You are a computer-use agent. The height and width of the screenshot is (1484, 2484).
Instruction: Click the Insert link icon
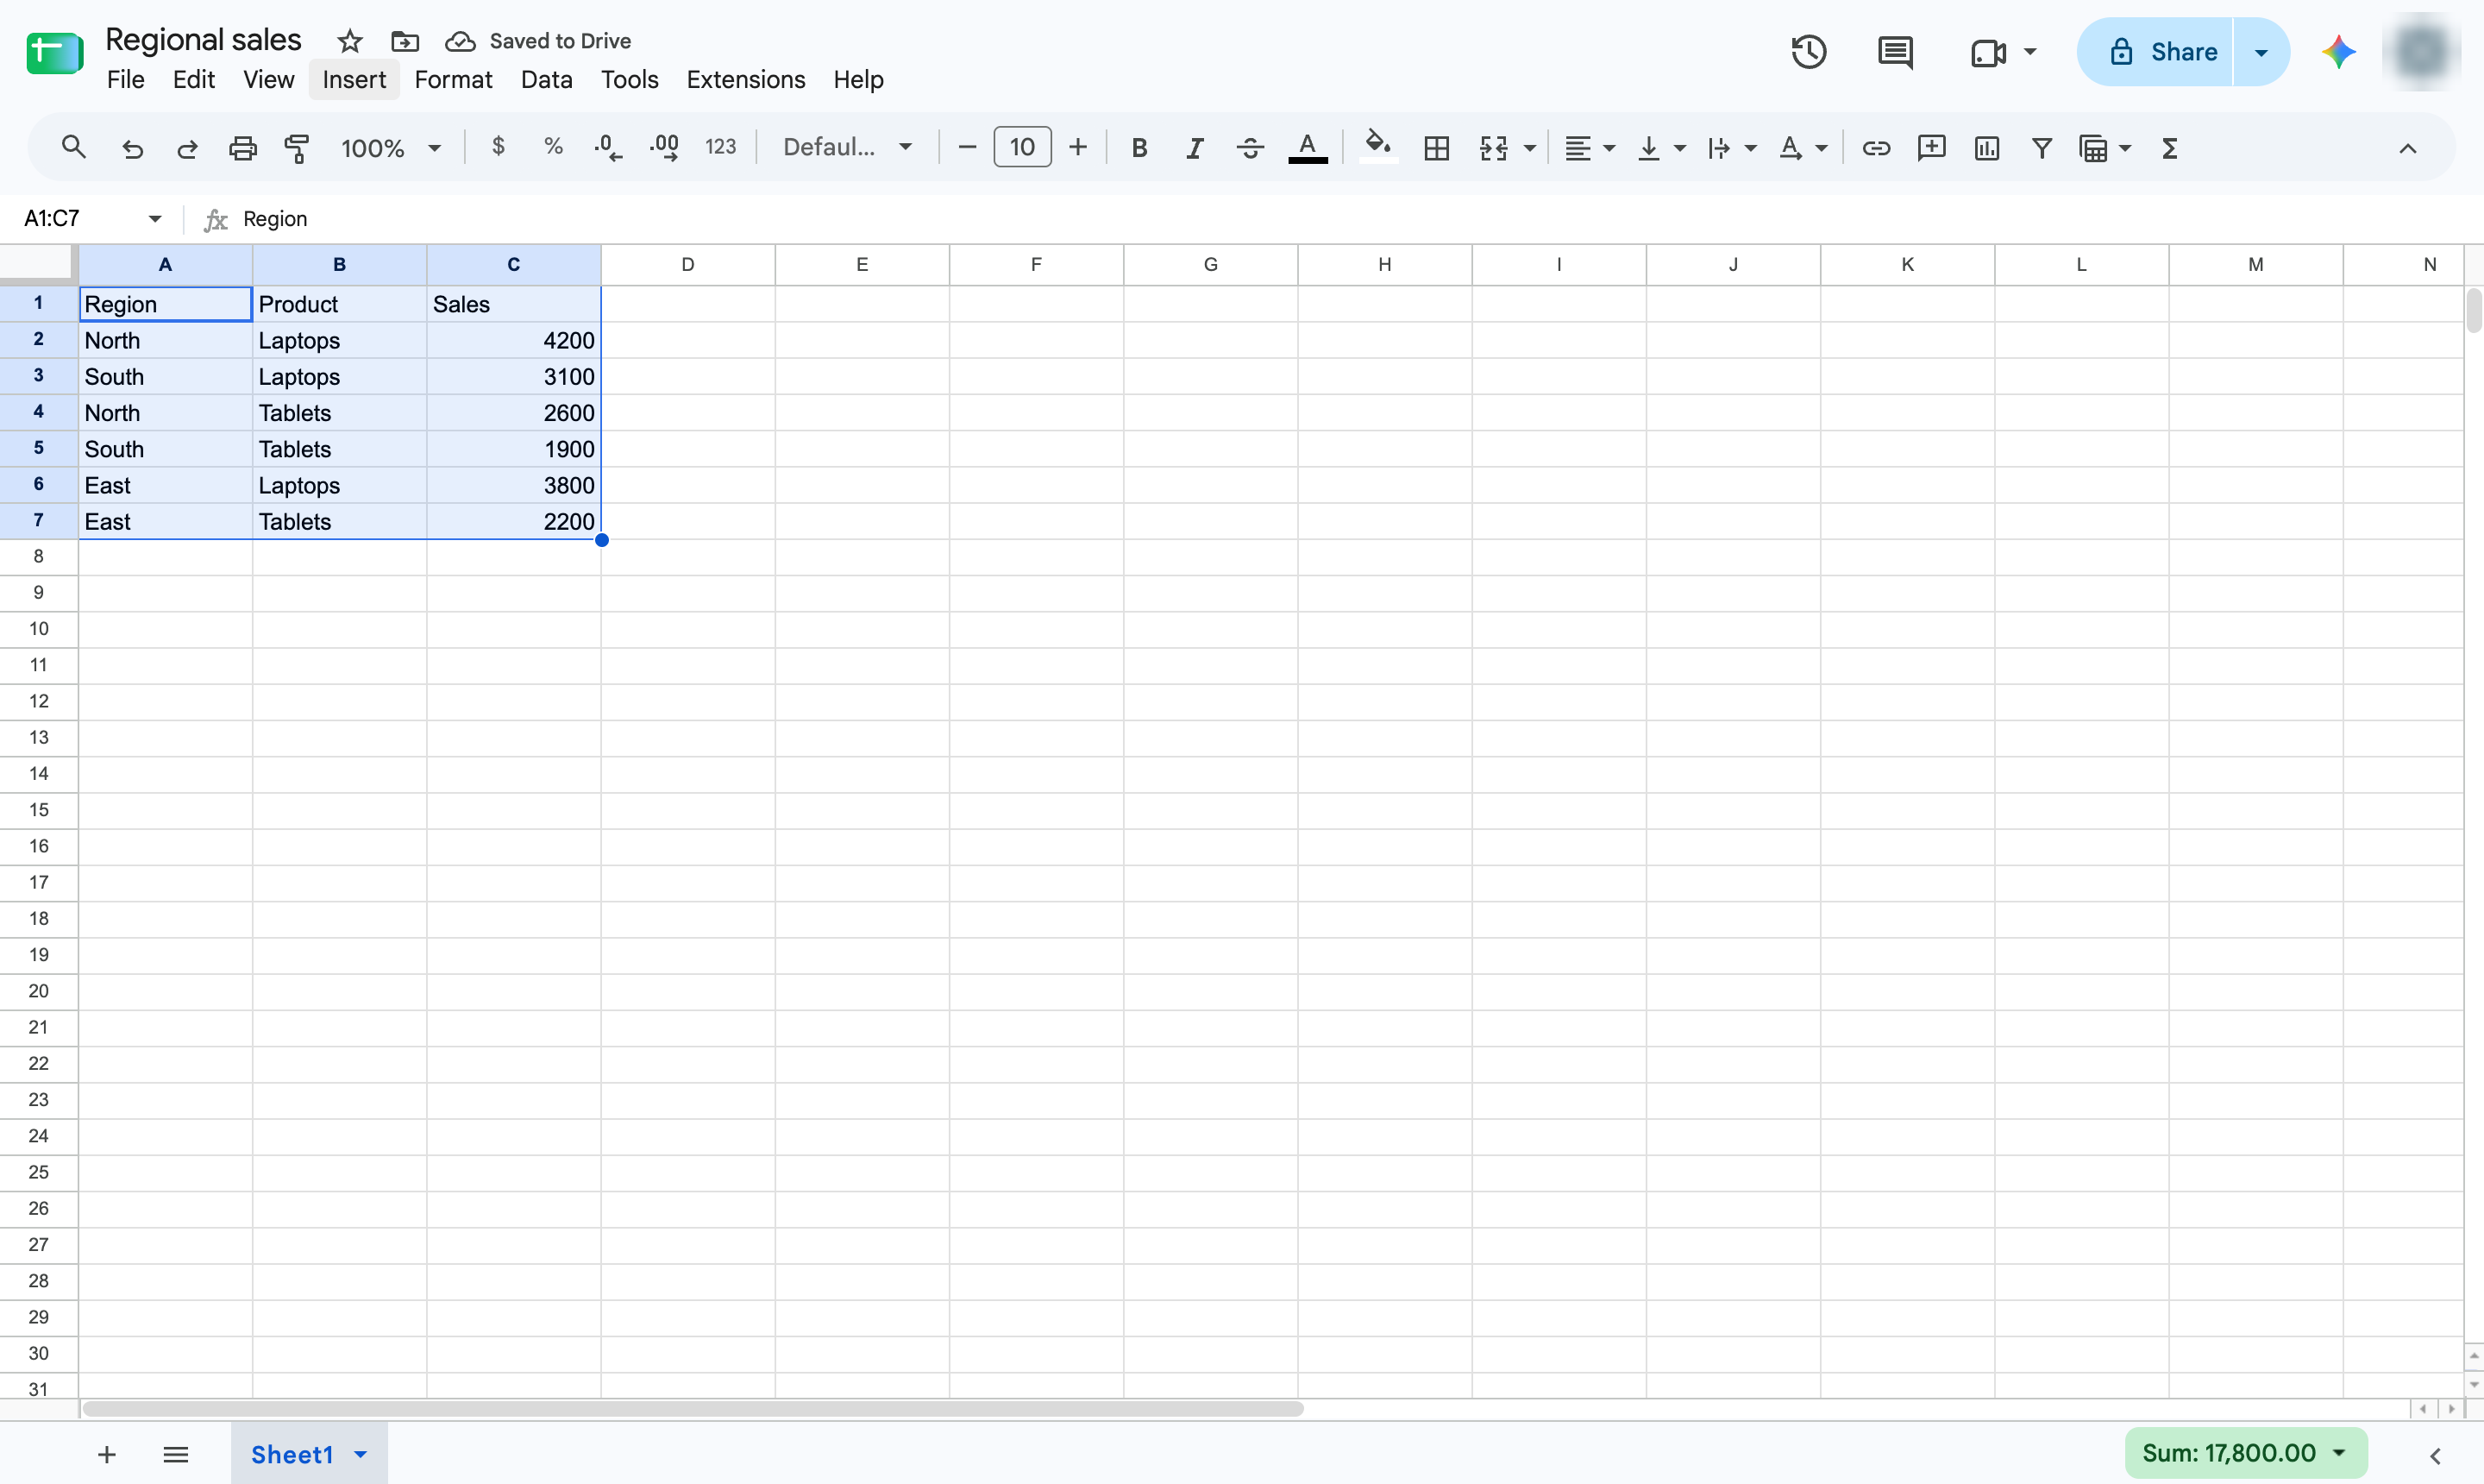(x=1875, y=148)
